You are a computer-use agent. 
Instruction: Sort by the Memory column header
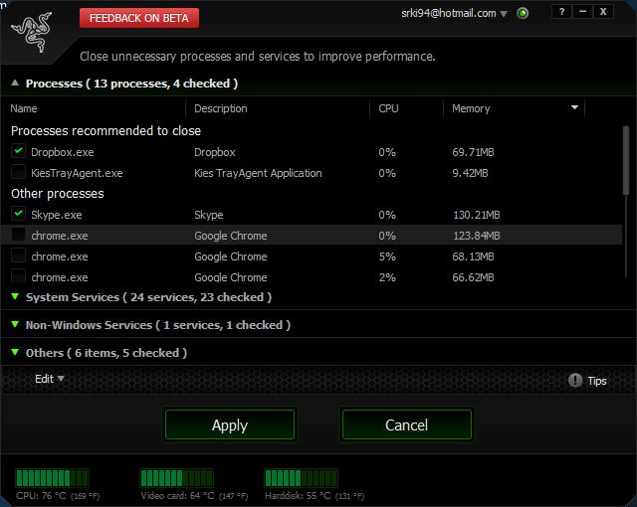click(471, 108)
